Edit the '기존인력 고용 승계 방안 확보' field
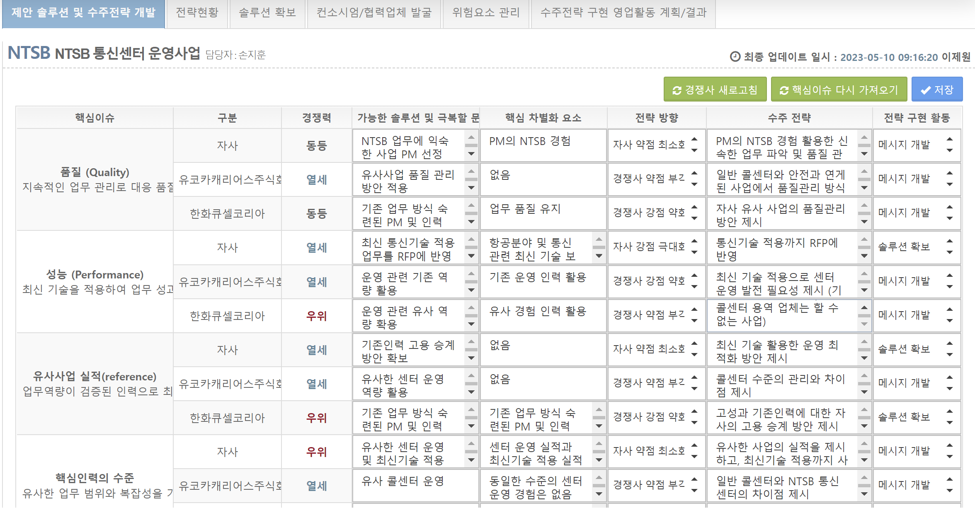Image resolution: width=975 pixels, height=508 pixels. pyautogui.click(x=416, y=350)
